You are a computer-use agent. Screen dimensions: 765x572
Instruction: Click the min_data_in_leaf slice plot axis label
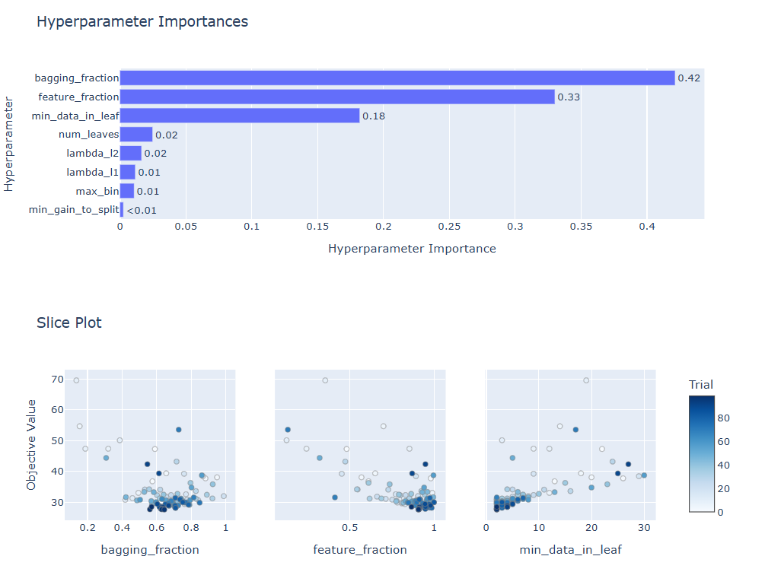pos(570,549)
